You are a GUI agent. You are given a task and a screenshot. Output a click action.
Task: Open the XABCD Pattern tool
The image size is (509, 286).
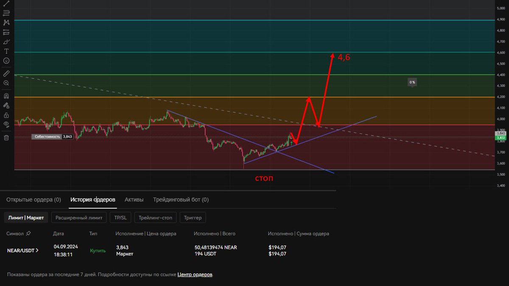tap(6, 23)
